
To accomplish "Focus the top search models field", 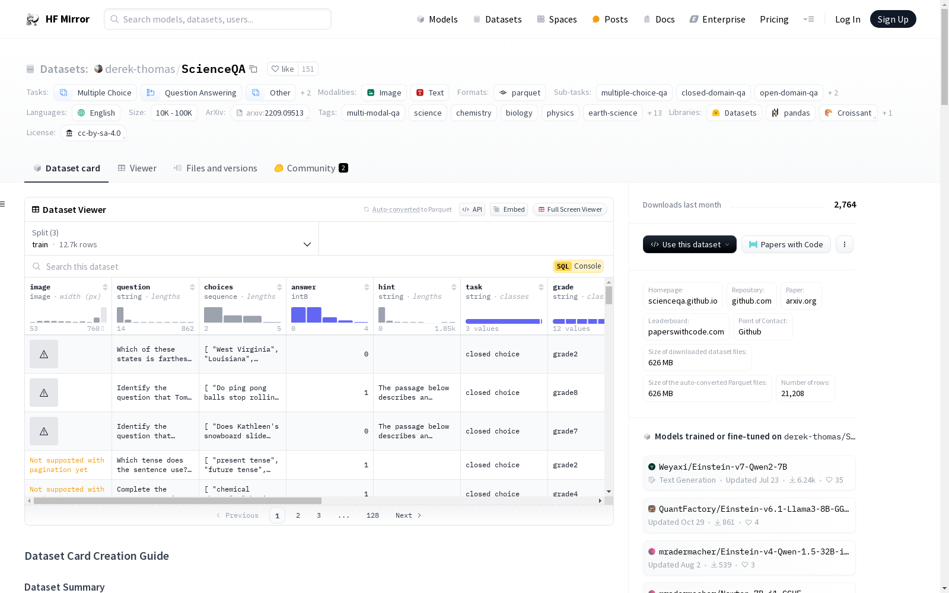I will 218,19.
